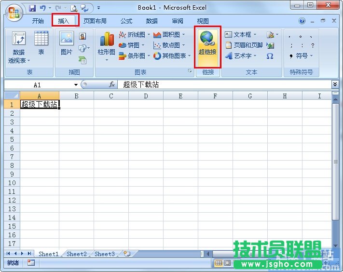Select the Sheet1 tab
The image size is (343, 272).
(49, 254)
